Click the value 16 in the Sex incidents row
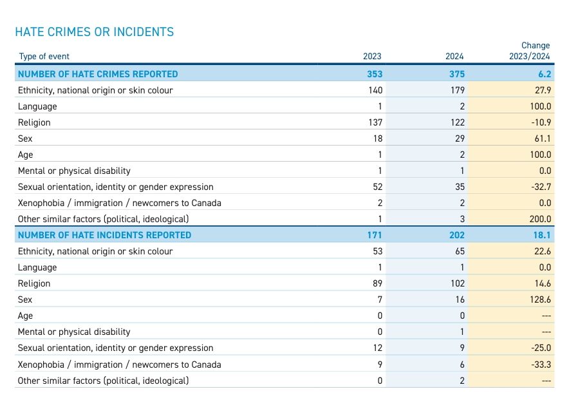This screenshot has width=569, height=398. [460, 299]
